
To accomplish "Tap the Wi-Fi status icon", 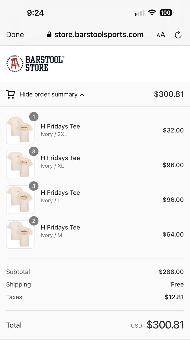I will (x=152, y=13).
